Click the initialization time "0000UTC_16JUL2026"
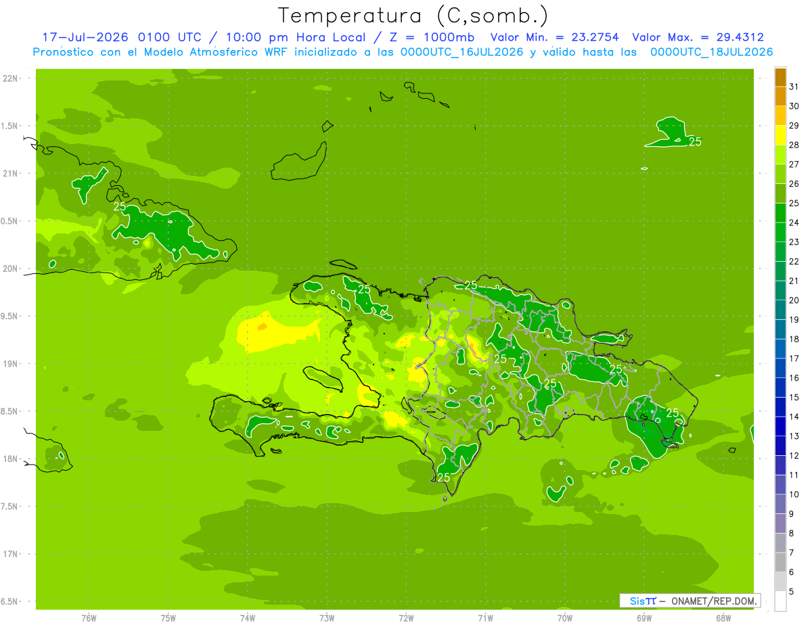The image size is (812, 627). pos(463,52)
